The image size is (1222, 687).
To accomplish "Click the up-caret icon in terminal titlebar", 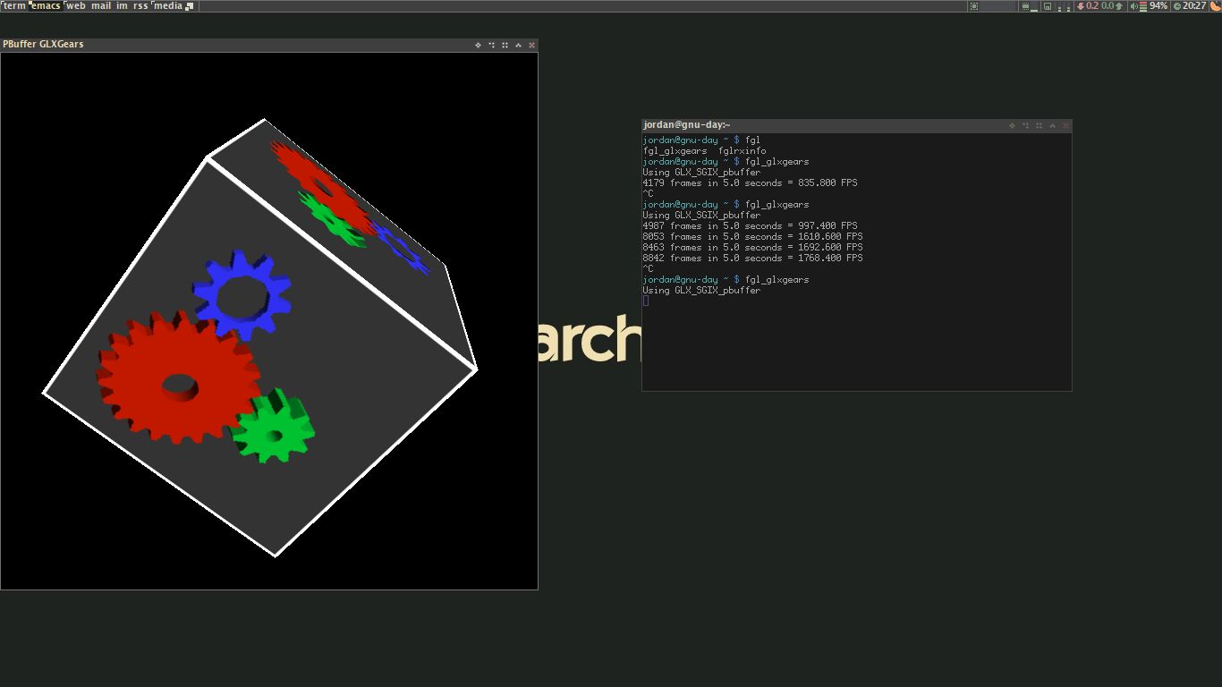I will [1052, 126].
